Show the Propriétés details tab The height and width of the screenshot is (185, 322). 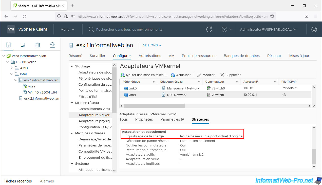(144, 119)
